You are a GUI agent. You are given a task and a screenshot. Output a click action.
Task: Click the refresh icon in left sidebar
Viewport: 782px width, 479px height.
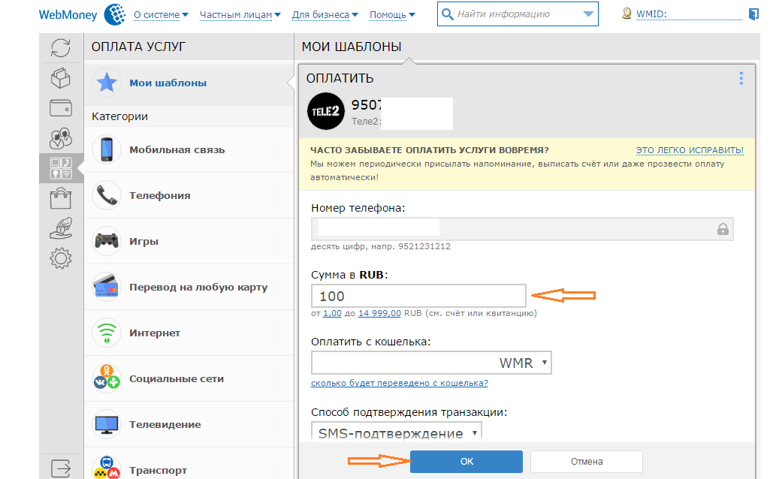pyautogui.click(x=61, y=49)
